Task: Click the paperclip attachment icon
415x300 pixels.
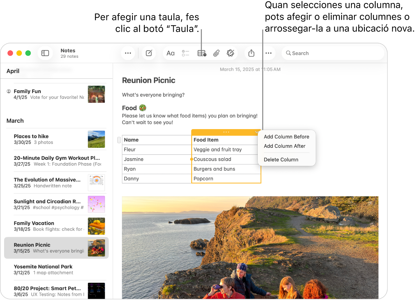Action: pos(216,53)
